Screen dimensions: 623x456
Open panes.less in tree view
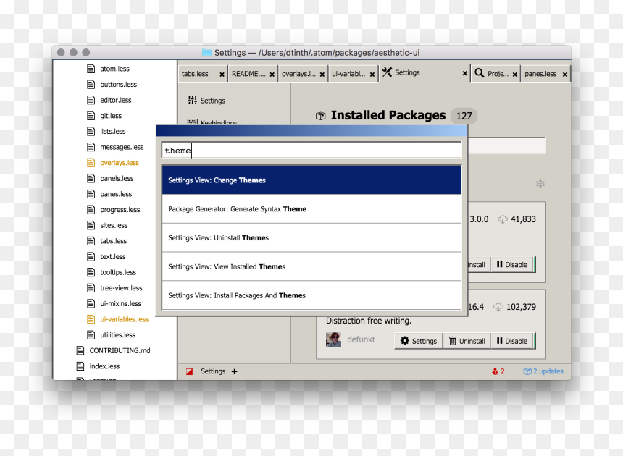point(116,194)
